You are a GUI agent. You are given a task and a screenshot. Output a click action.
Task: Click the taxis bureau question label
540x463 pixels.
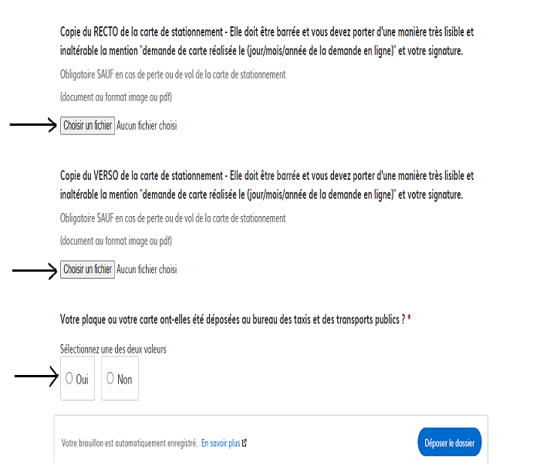[x=232, y=319]
